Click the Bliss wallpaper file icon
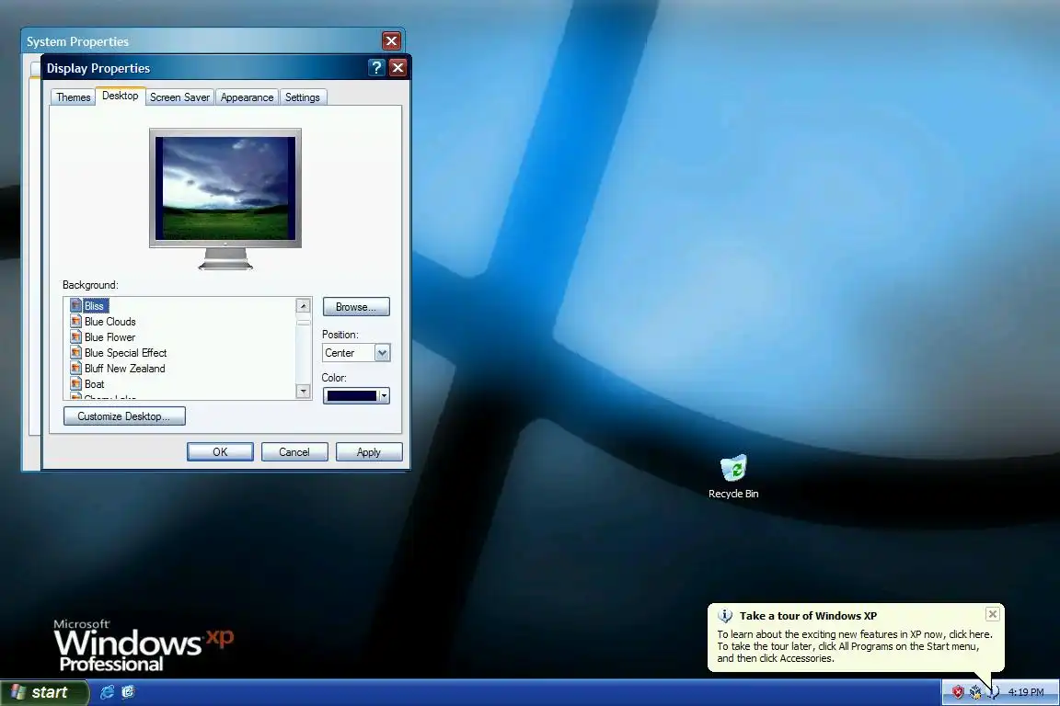Viewport: 1060px width, 706px height. point(75,306)
